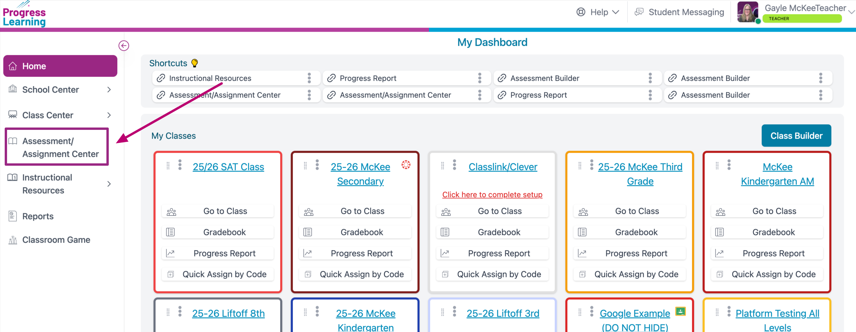Expand the Class Center submenu arrow
Screen dimensions: 856x332
[x=109, y=115]
